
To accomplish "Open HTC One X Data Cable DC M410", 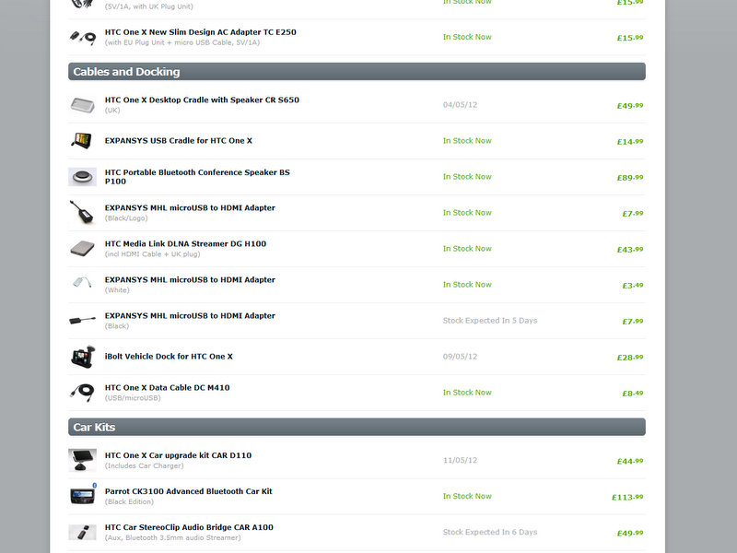I will coord(167,387).
